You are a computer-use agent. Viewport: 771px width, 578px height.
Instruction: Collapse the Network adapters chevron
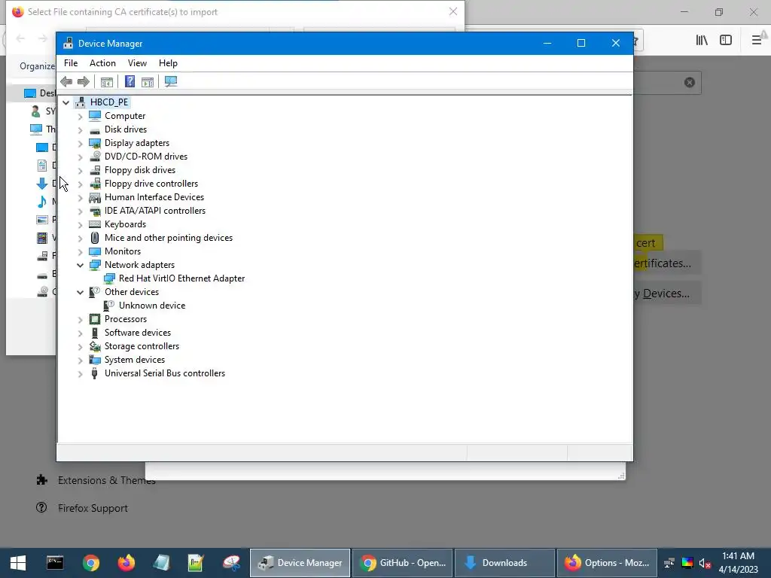(x=80, y=265)
